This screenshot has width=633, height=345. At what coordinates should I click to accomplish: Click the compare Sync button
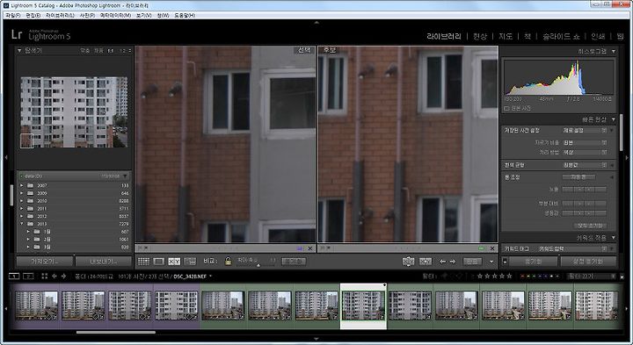294,262
